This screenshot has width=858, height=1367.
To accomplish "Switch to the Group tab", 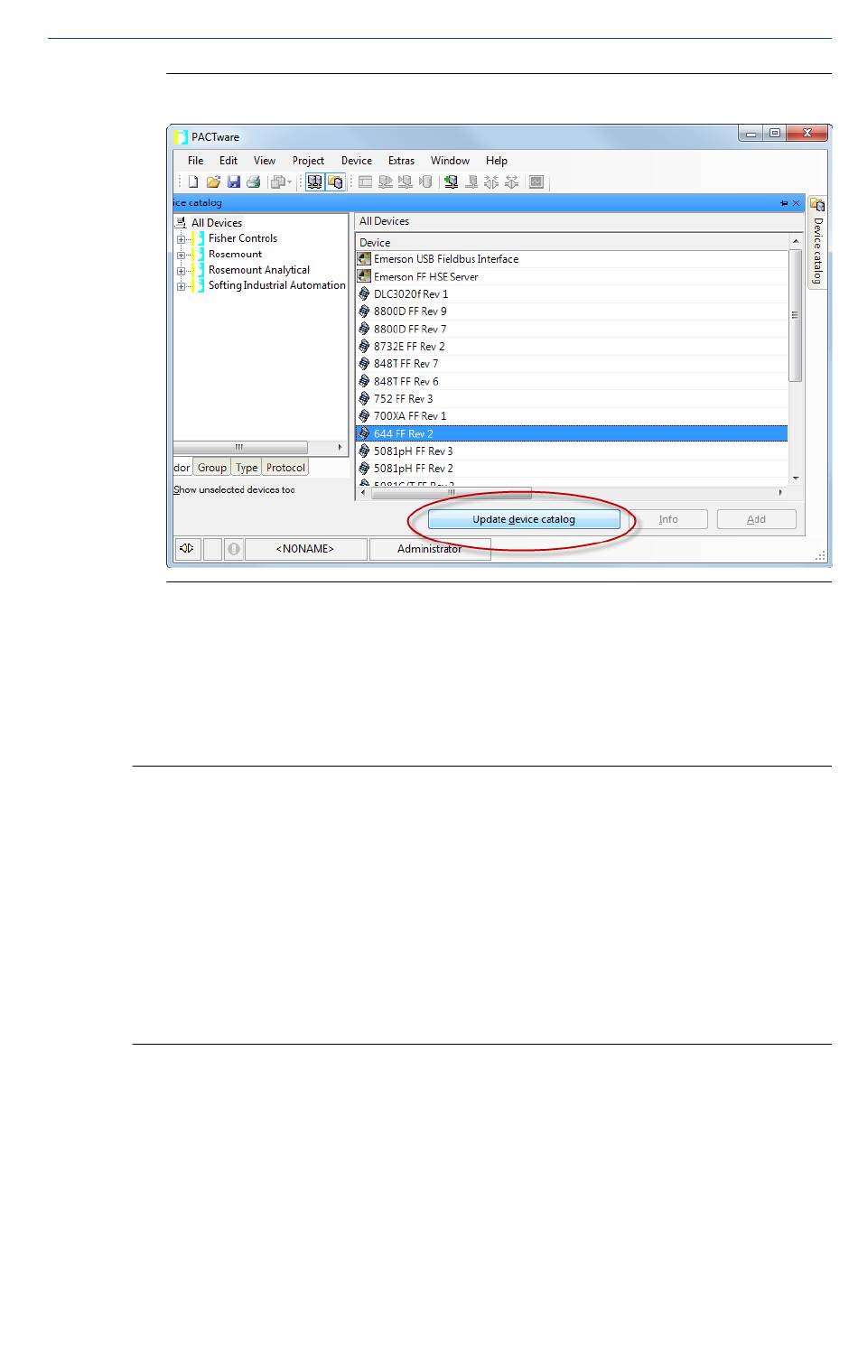I will (212, 468).
